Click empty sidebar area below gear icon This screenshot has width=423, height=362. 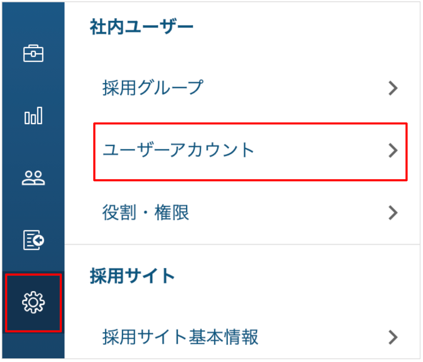(33, 346)
